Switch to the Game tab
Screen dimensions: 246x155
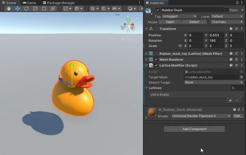[29, 3]
